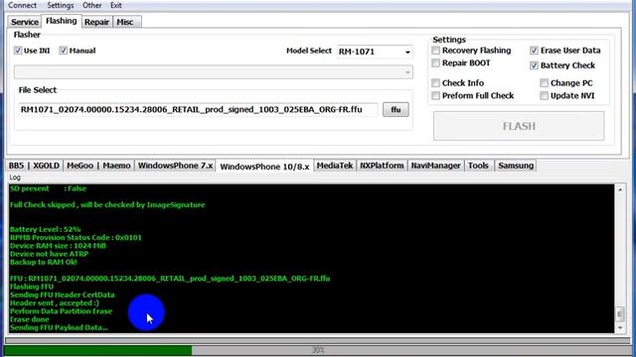Click the FLASH button
Image resolution: width=636 pixels, height=357 pixels.
click(519, 126)
